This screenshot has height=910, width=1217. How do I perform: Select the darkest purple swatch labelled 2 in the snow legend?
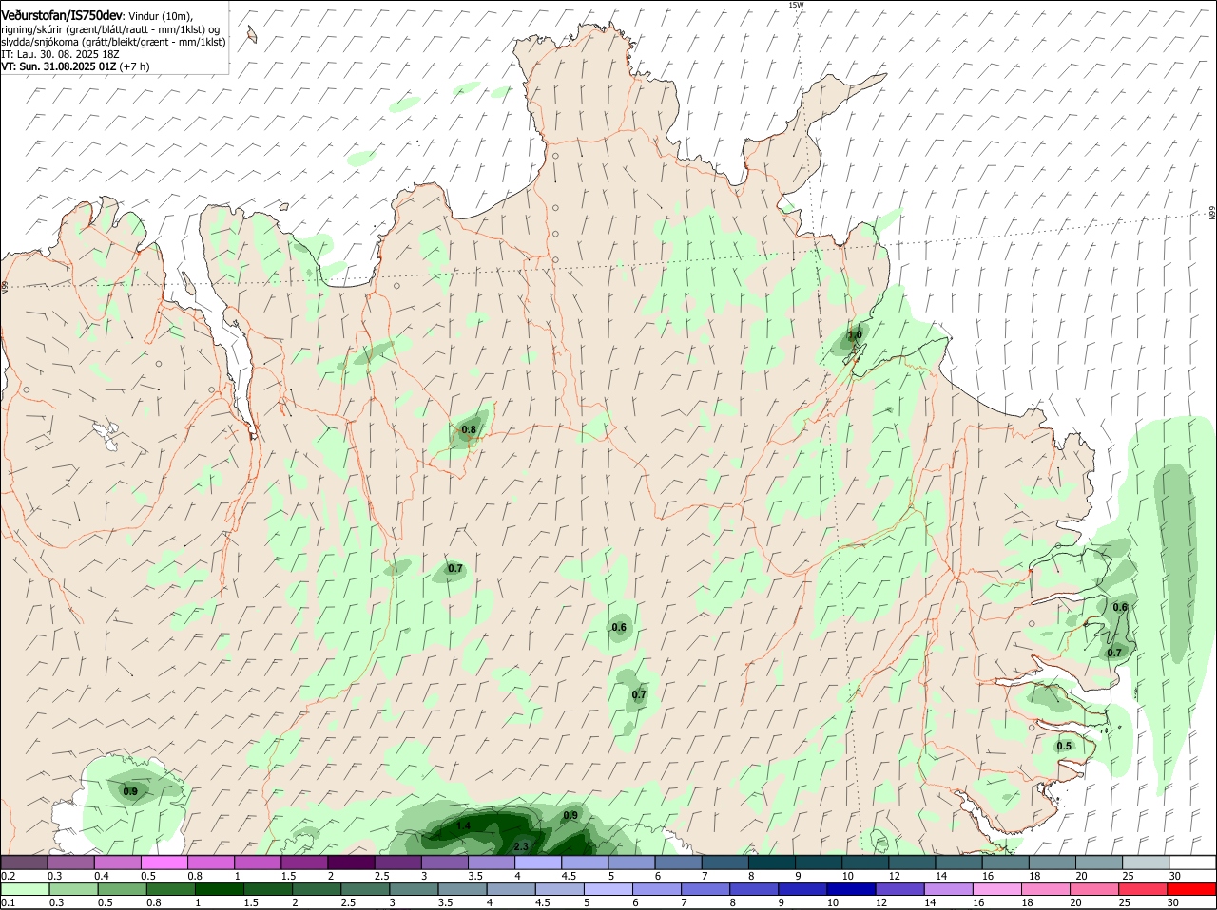(352, 863)
